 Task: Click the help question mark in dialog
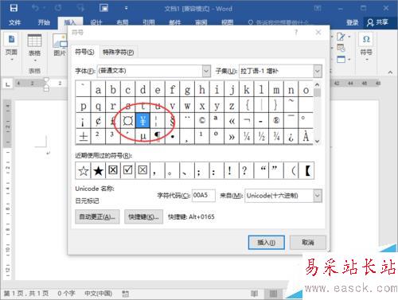coord(296,33)
